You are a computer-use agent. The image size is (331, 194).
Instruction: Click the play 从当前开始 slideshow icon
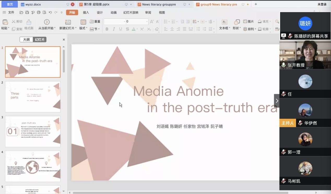(x=47, y=22)
